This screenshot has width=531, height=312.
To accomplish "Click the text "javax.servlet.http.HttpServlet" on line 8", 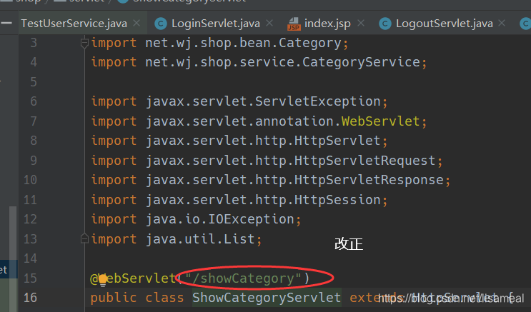I will 263,141.
